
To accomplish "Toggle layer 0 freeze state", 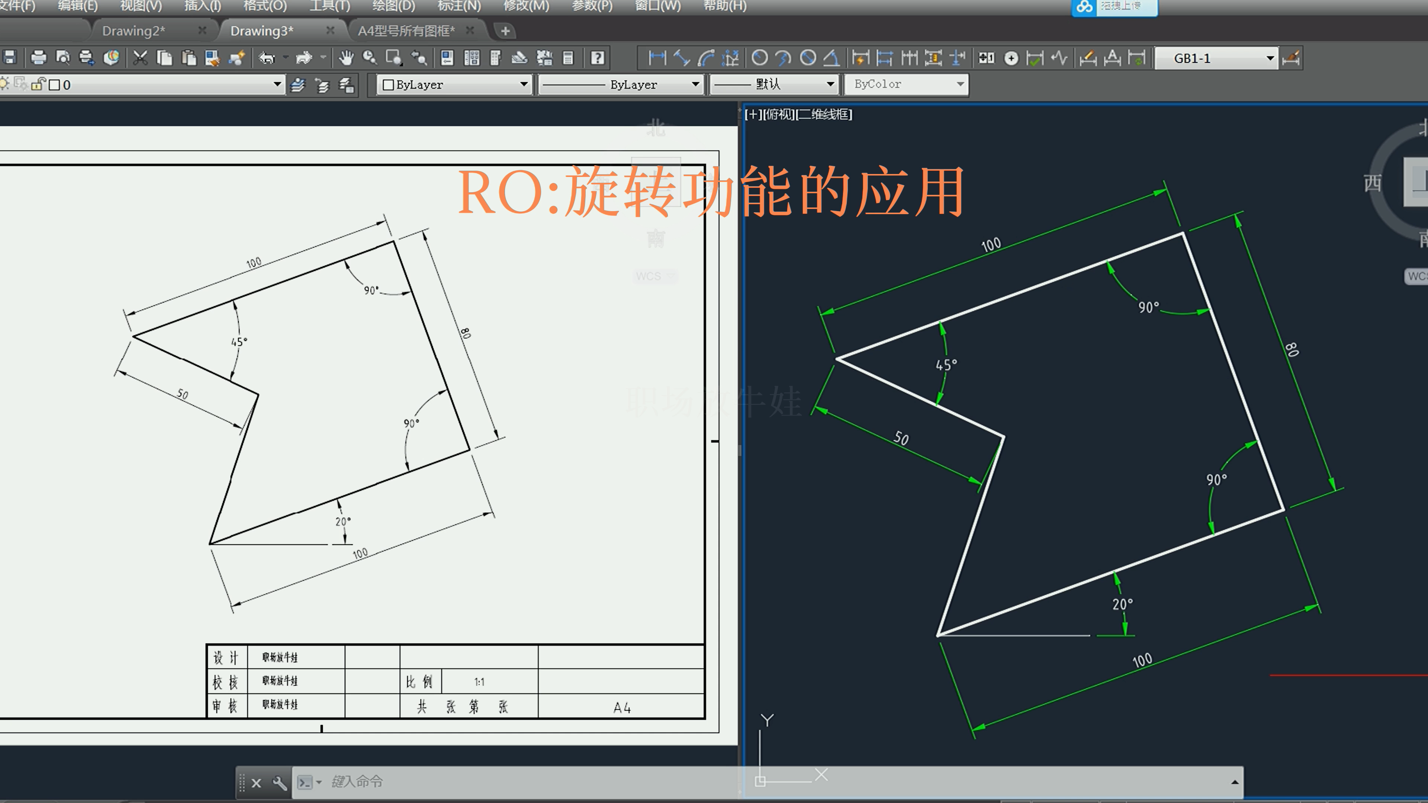I will 20,84.
